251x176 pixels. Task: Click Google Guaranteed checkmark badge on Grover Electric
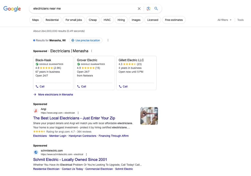coord(78,64)
